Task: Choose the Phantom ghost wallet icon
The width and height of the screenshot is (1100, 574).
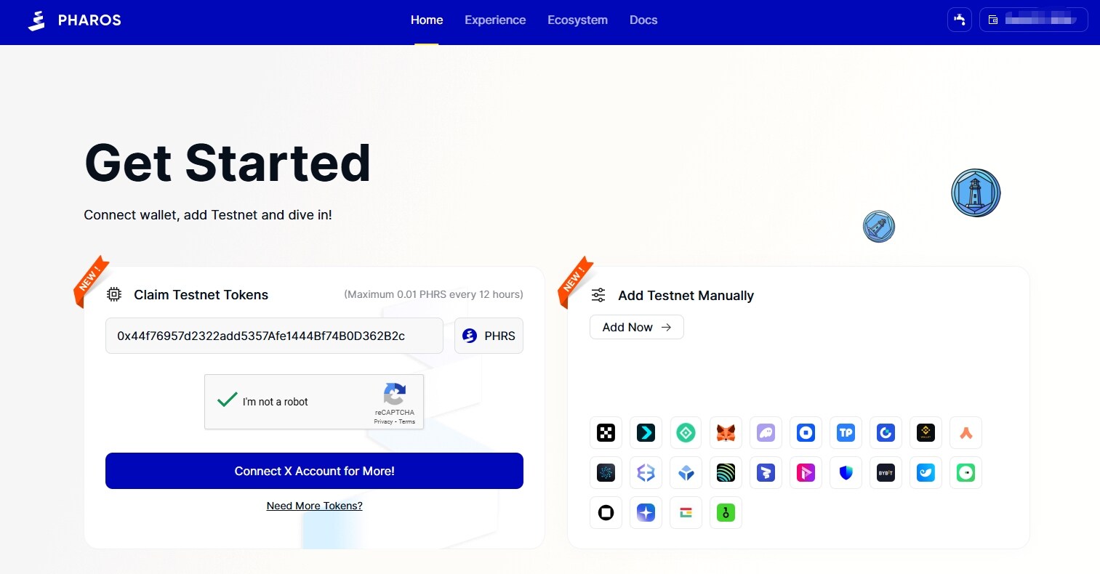Action: (x=766, y=433)
